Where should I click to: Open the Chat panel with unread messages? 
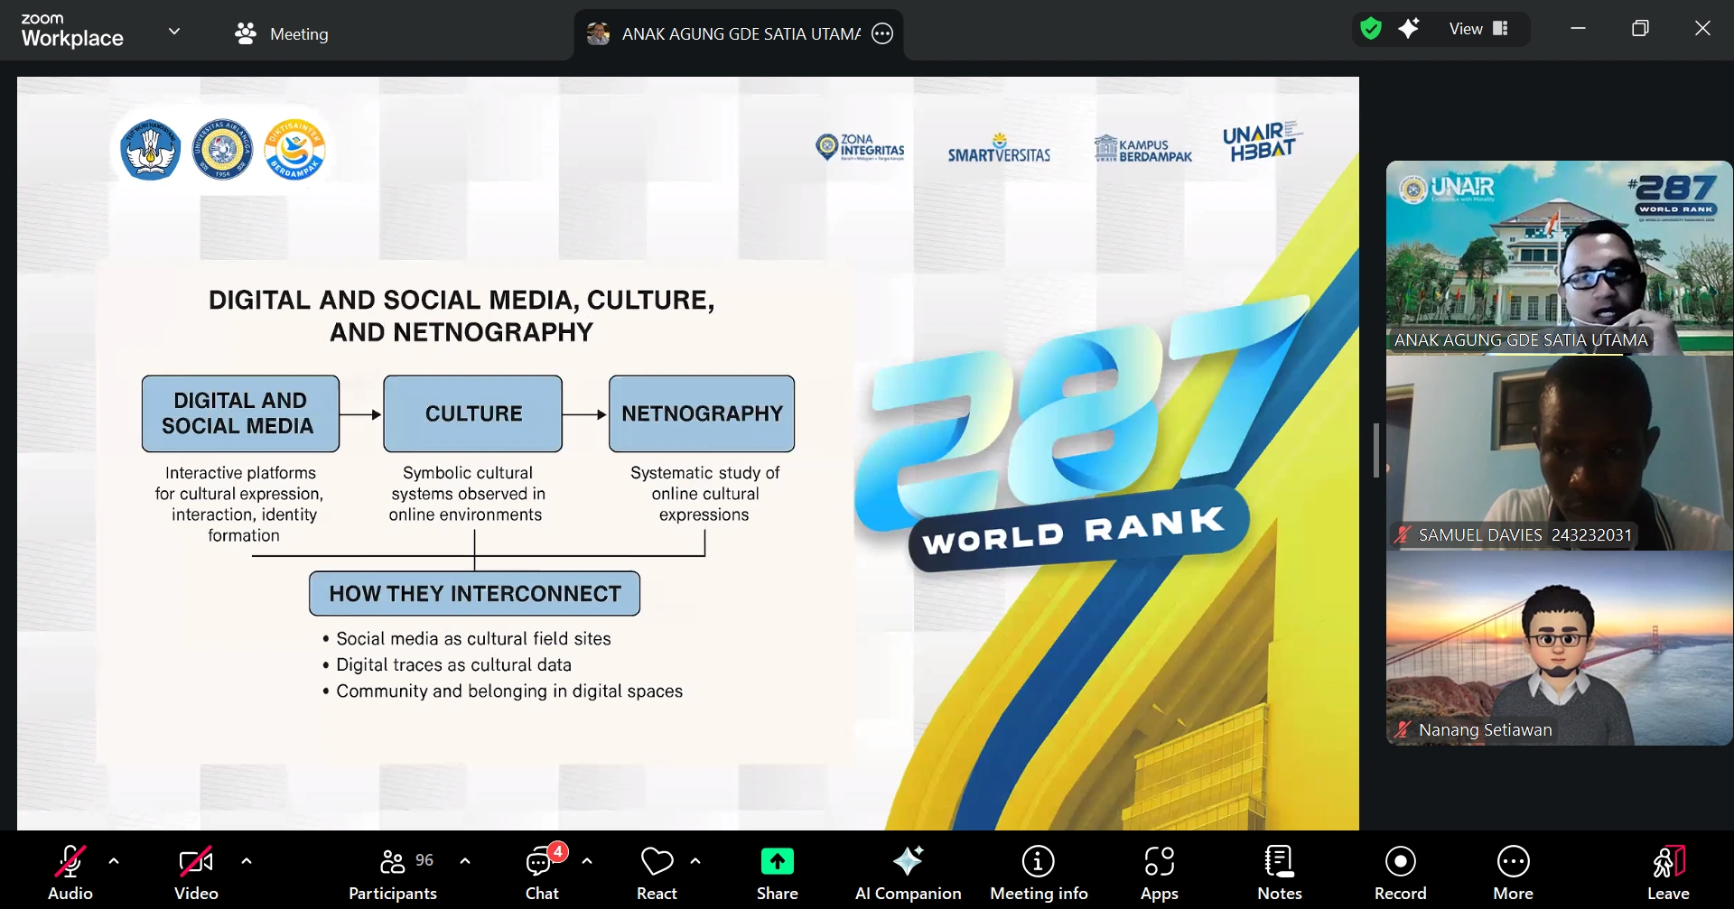pos(542,872)
